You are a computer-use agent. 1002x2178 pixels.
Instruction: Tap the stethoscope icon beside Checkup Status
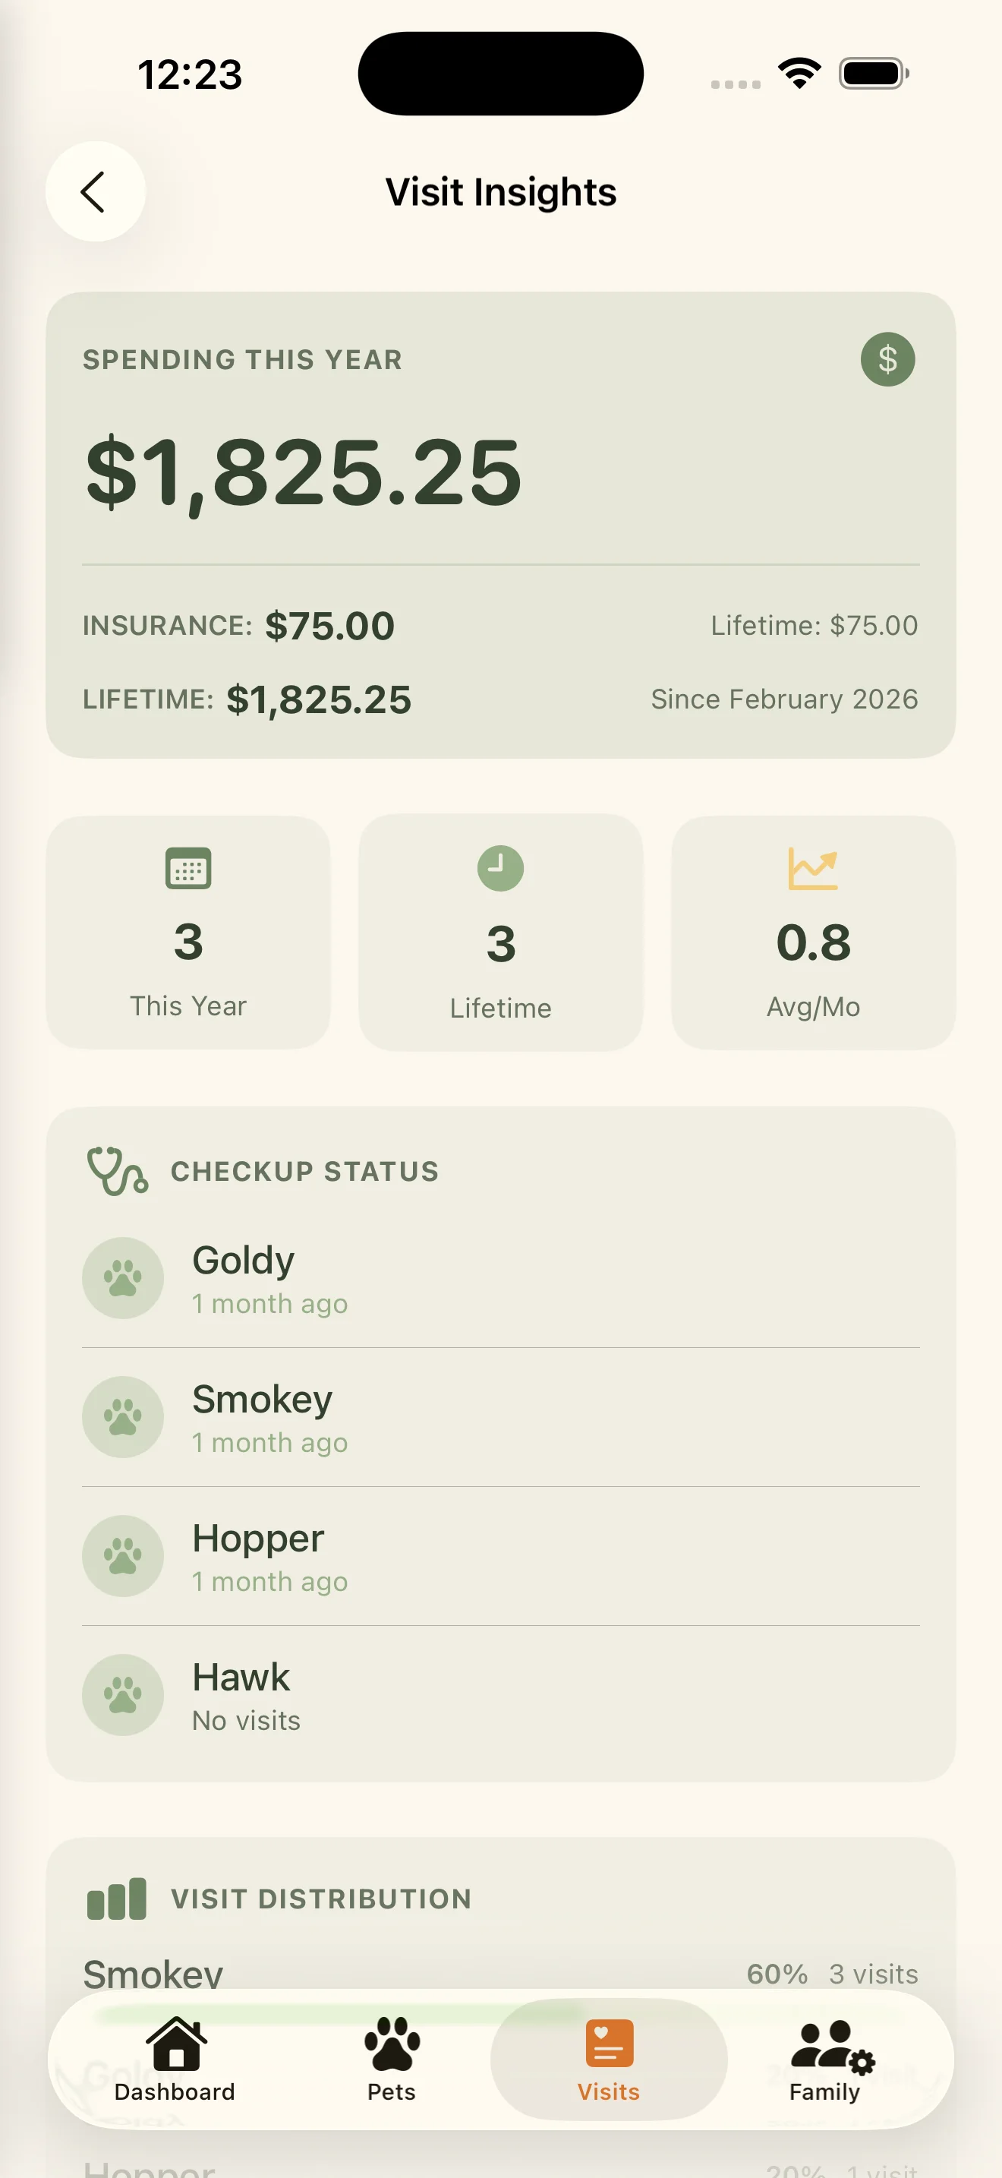118,1171
